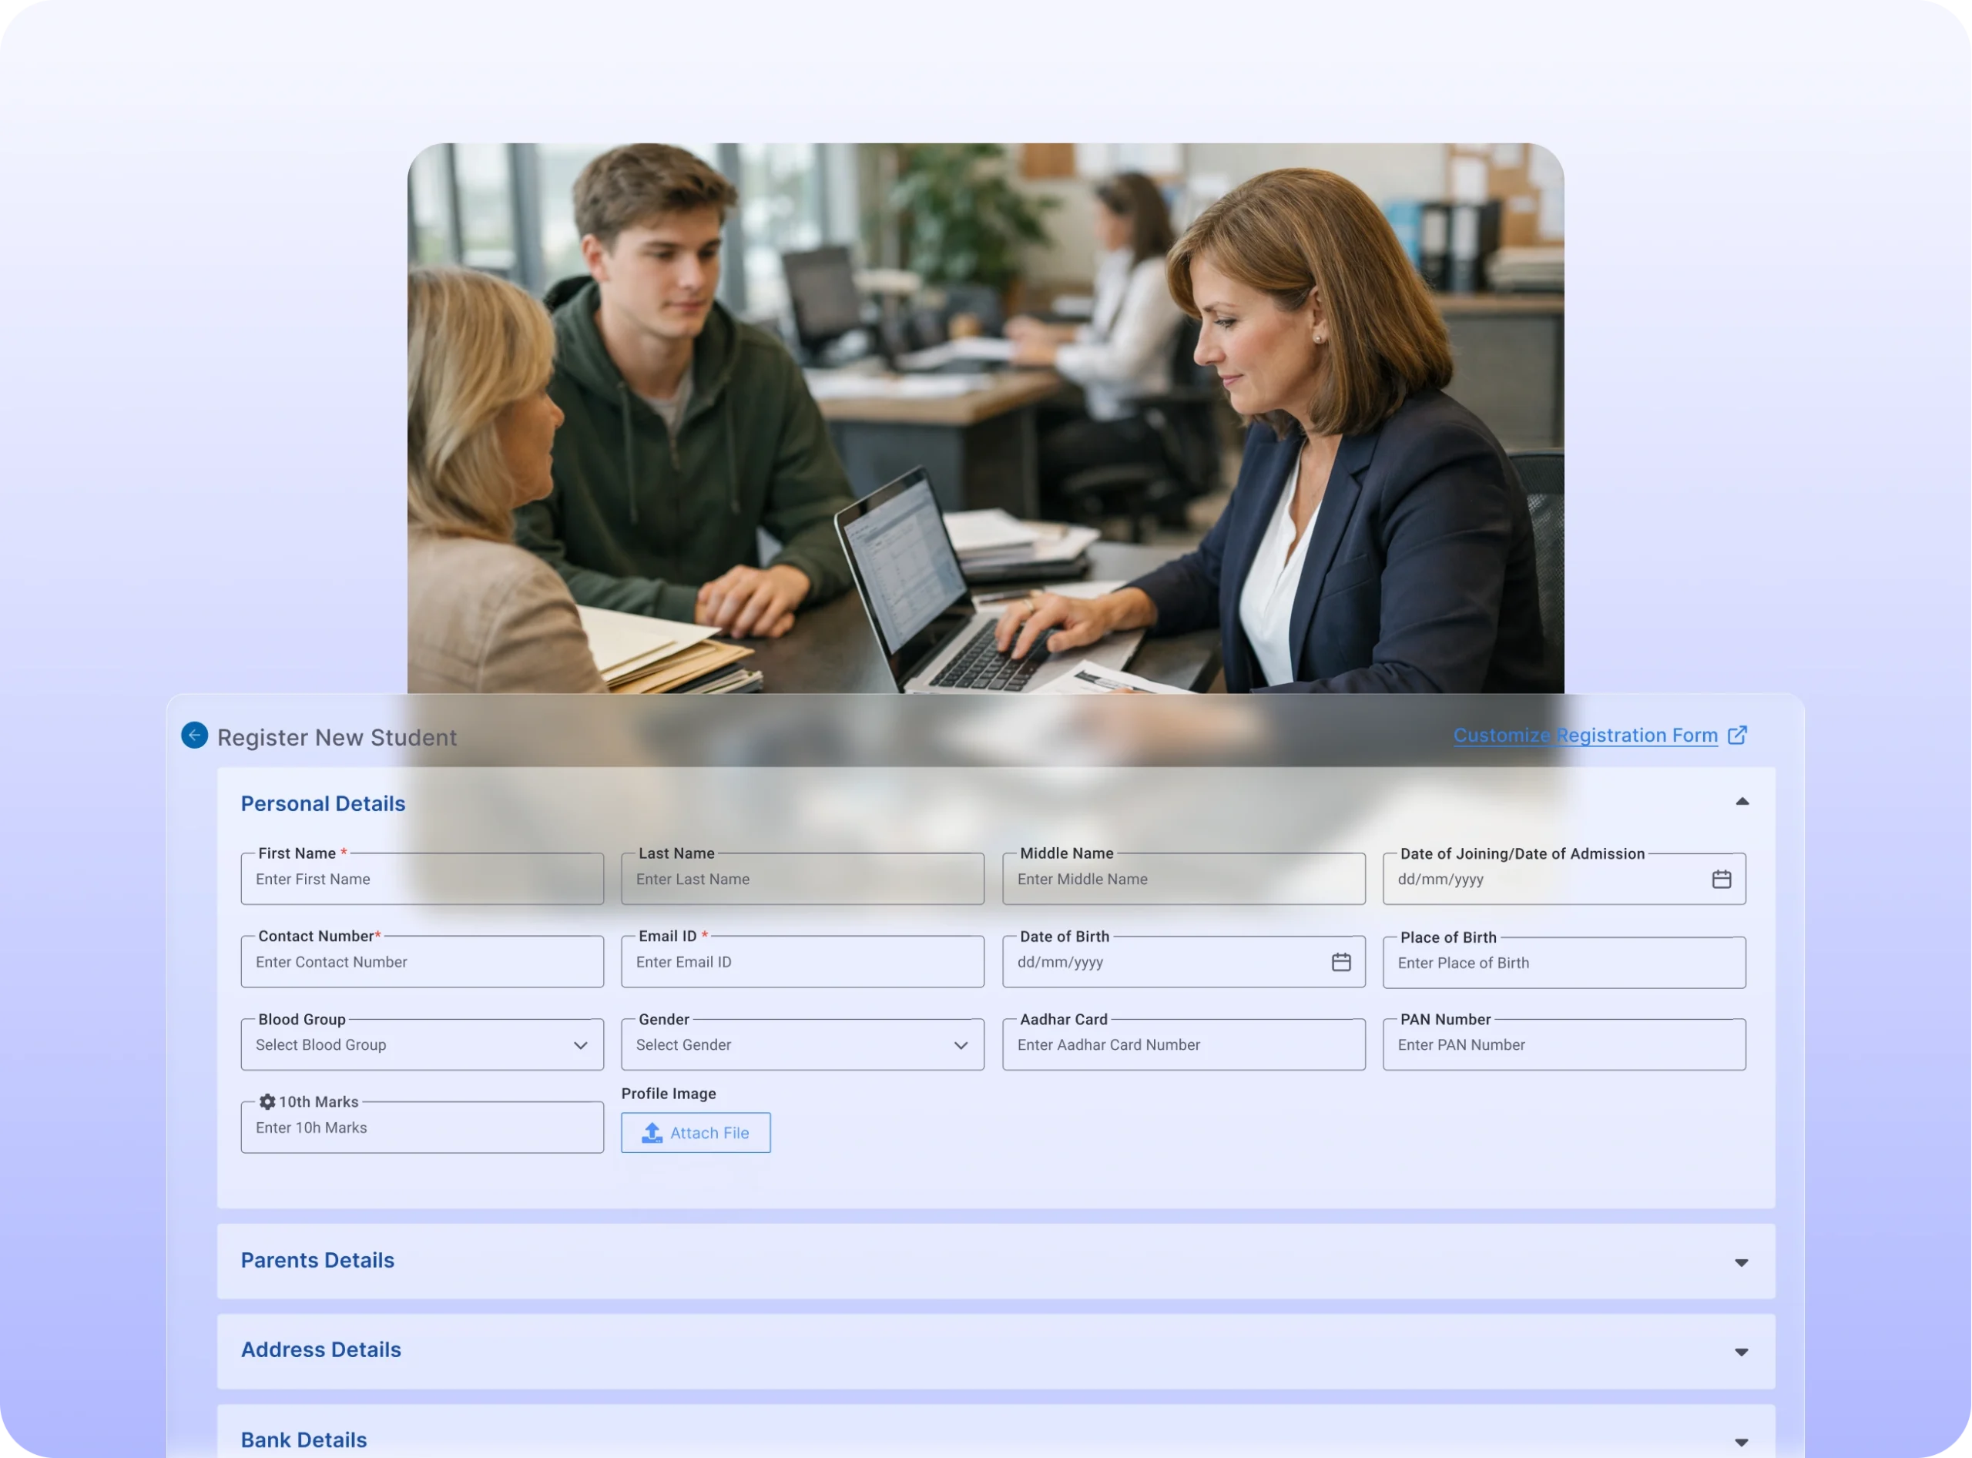This screenshot has height=1458, width=1972.
Task: Expand the Address Details section
Action: 1741,1352
